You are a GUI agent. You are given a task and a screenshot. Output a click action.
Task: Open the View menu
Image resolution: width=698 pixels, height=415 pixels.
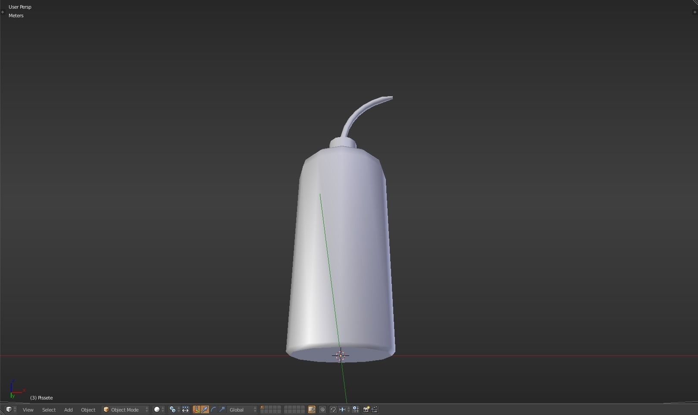(x=28, y=409)
